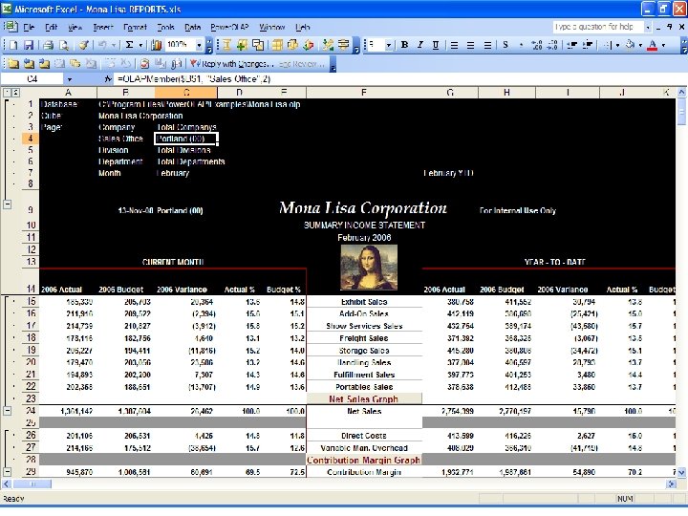The height and width of the screenshot is (516, 688).
Task: Open the Fill Color dropdown arrow
Action: click(x=640, y=45)
